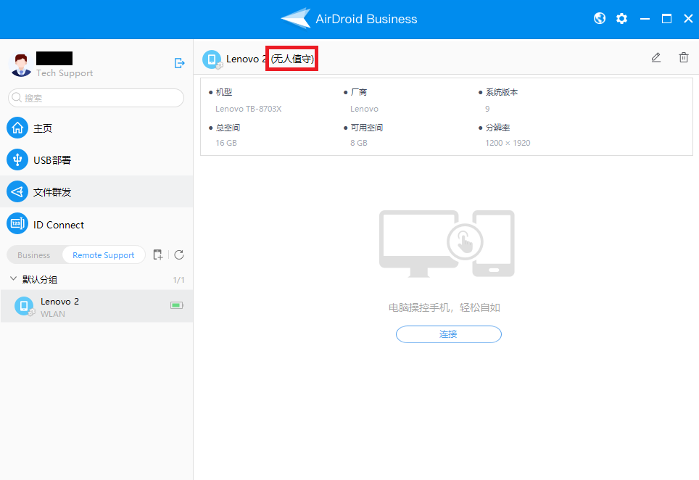The width and height of the screenshot is (699, 480).
Task: Switch to the Business tab
Action: point(34,255)
